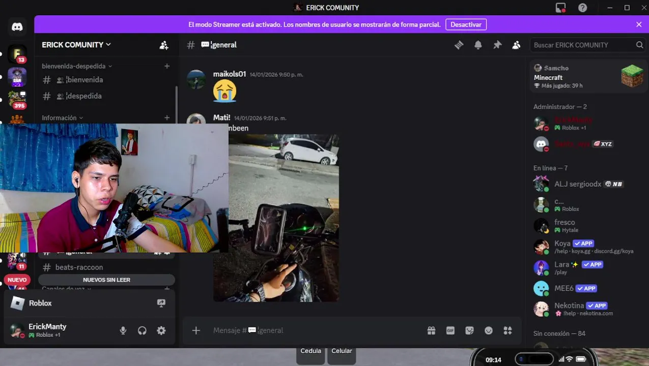
Task: Click Desactivar streamer mode button
Action: pyautogui.click(x=466, y=24)
